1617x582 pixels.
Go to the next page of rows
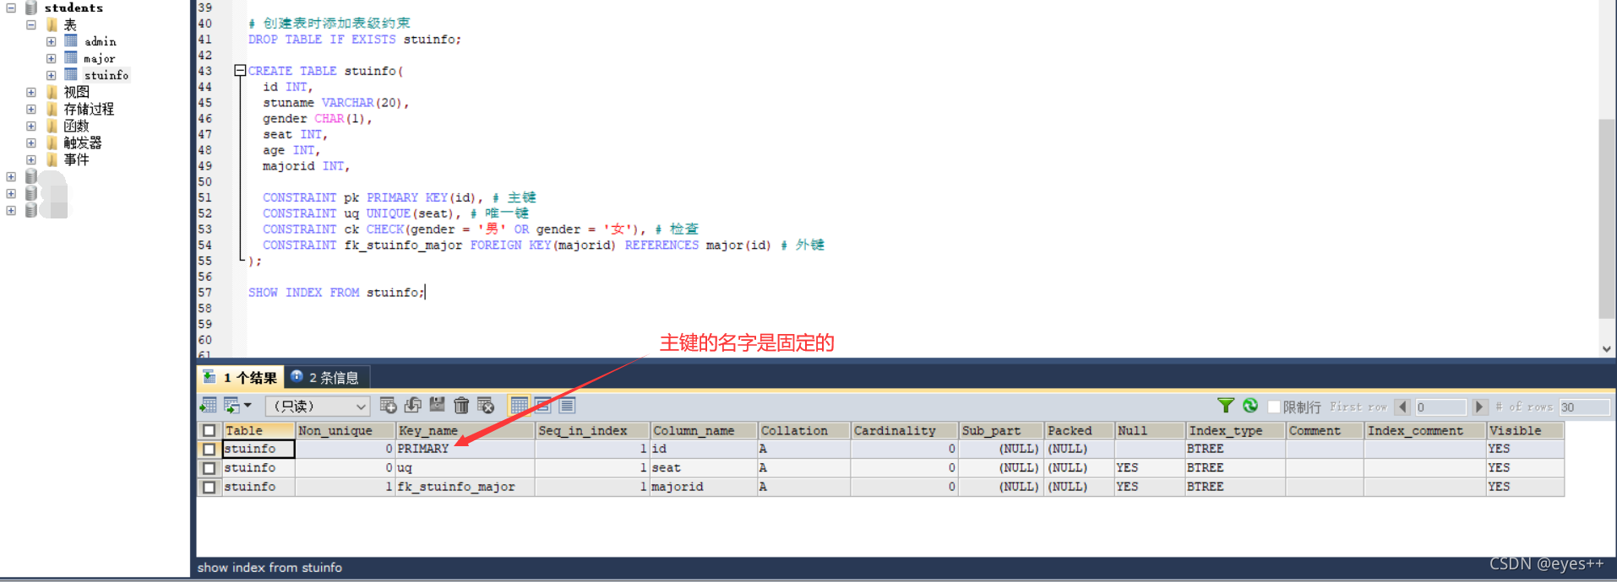coord(1479,407)
